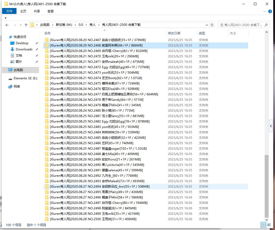Viewport: 275px width, 230px height.
Task: Select 此电脑 in the navigation pane
Action: (18, 70)
